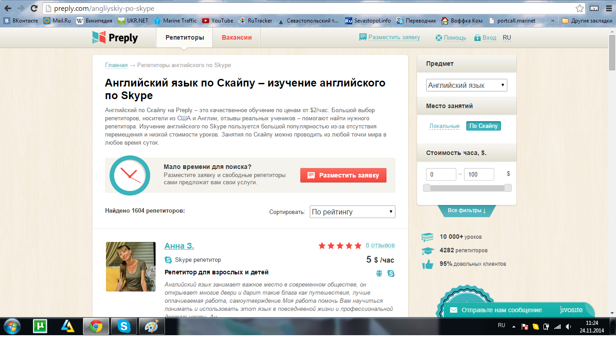The image size is (616, 346).
Task: Open the По рейтингу sort dropdown
Action: [353, 212]
